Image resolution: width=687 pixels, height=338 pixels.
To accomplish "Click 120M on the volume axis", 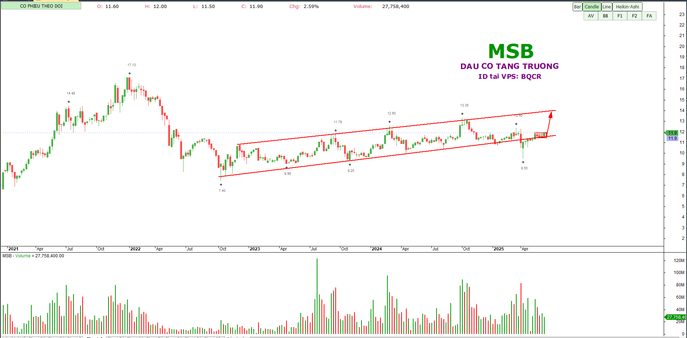I will (x=679, y=261).
